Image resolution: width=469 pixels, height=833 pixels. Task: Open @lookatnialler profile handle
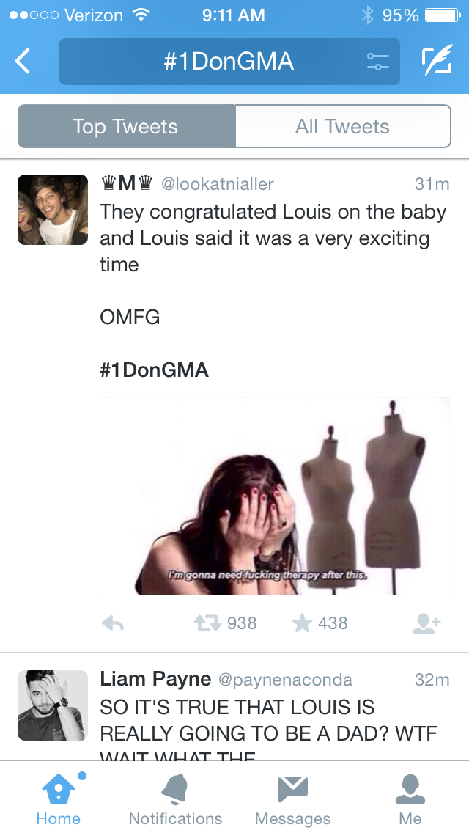pos(217,184)
